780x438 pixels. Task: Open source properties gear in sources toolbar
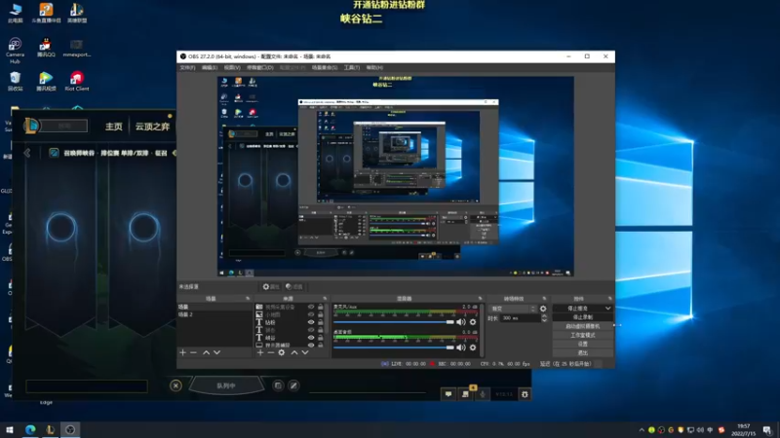pos(282,352)
